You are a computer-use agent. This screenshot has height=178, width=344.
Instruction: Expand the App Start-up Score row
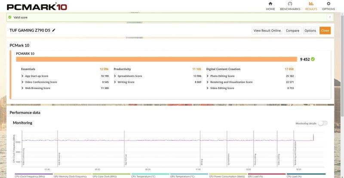pos(22,76)
